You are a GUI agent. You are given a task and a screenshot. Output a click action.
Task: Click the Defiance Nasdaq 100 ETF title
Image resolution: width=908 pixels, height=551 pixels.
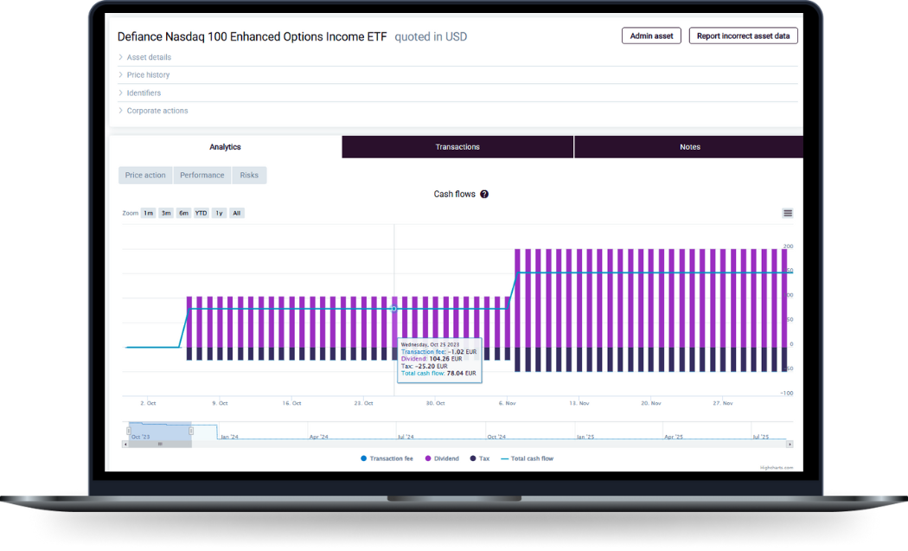252,36
